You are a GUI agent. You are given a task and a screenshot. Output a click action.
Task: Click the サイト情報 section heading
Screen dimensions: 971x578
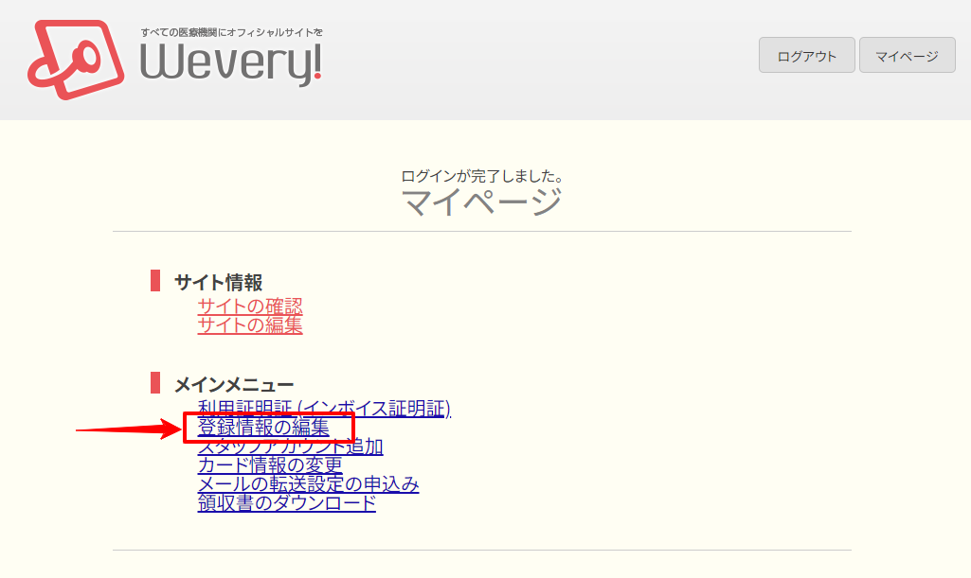click(219, 283)
